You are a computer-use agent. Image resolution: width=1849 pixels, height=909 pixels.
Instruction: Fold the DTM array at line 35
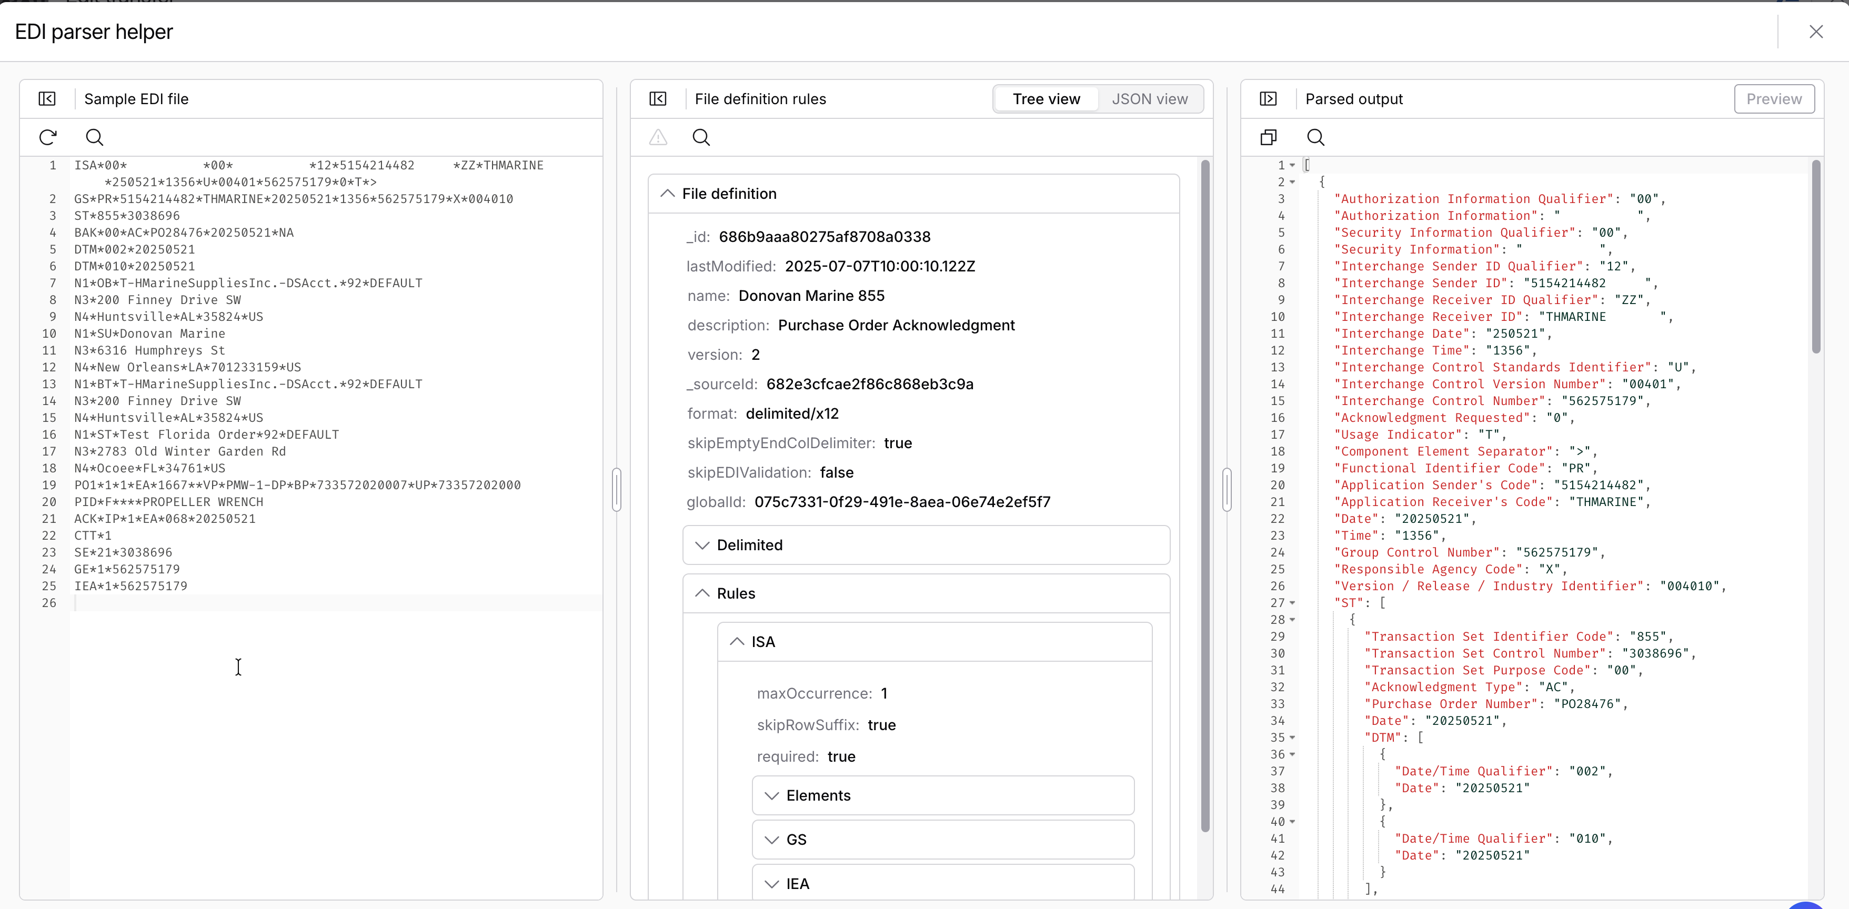click(1292, 738)
